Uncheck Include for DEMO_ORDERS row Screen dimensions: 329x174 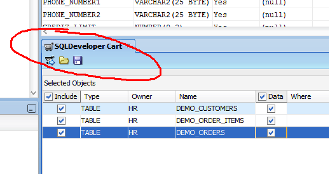61,132
